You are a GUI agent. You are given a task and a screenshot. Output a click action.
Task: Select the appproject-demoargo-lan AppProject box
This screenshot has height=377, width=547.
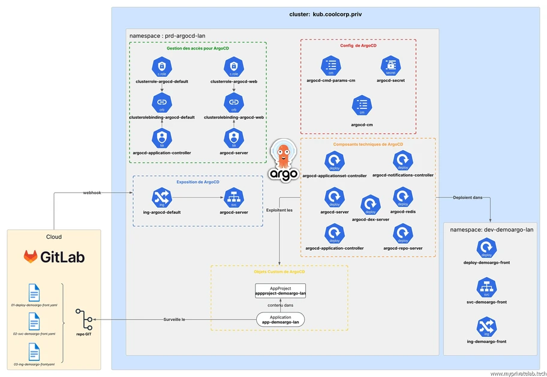pos(280,291)
